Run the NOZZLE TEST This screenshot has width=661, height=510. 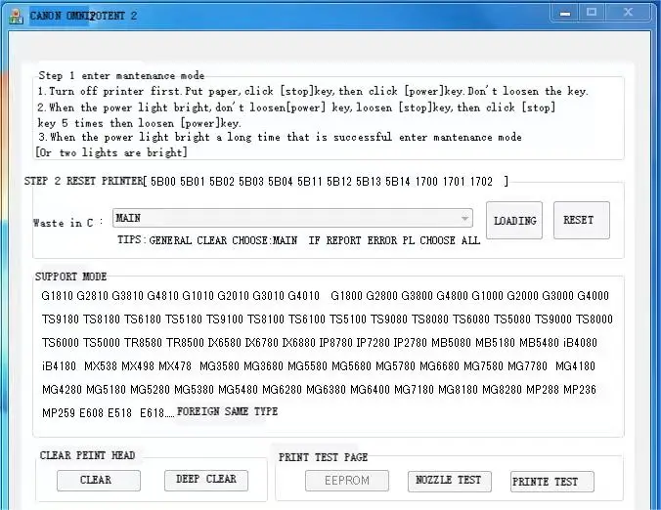point(450,481)
